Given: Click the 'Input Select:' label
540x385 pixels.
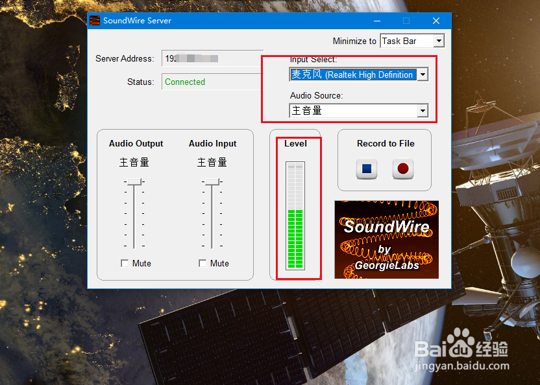Looking at the screenshot, I should 313,60.
